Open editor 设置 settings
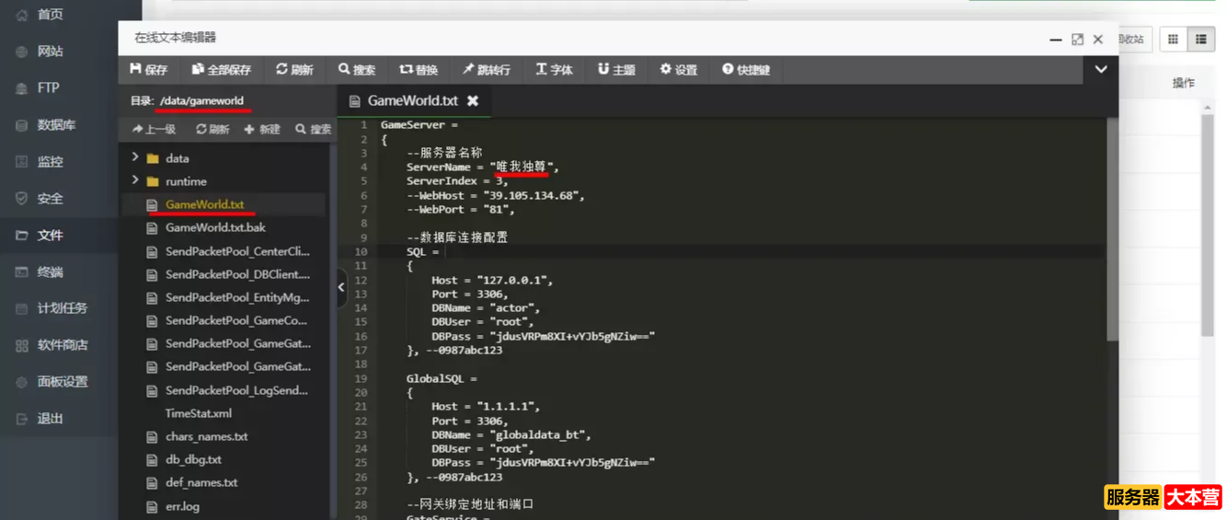This screenshot has height=520, width=1227. coord(679,69)
